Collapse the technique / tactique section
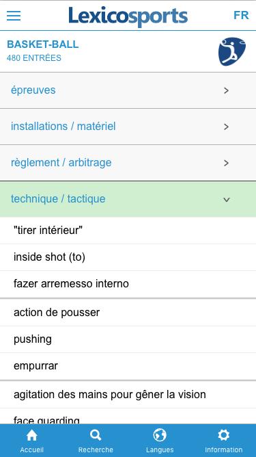The height and width of the screenshot is (457, 256). (128, 199)
